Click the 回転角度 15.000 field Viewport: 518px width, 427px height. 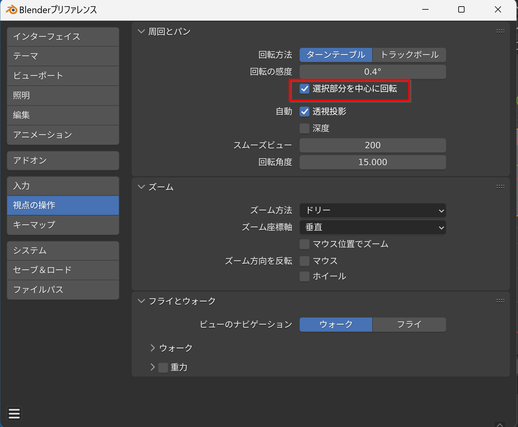(x=373, y=162)
